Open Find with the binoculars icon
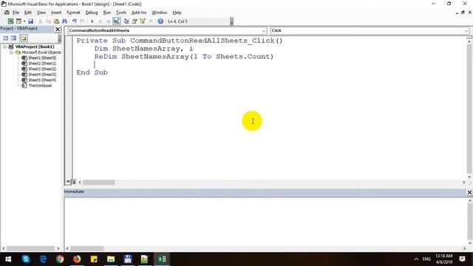Screen dimensions: 473x266 [x=64, y=21]
